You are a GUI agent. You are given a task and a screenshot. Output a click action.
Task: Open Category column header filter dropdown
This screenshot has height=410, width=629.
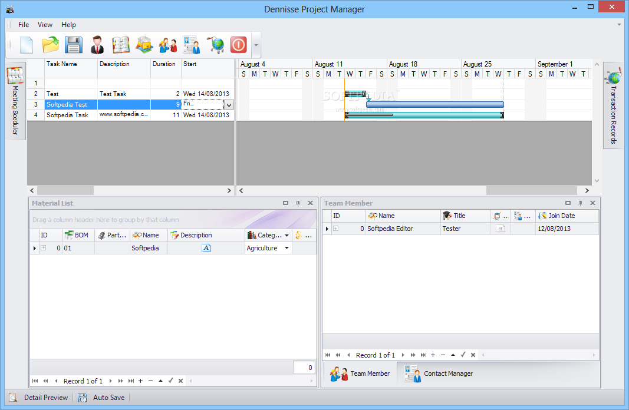287,235
